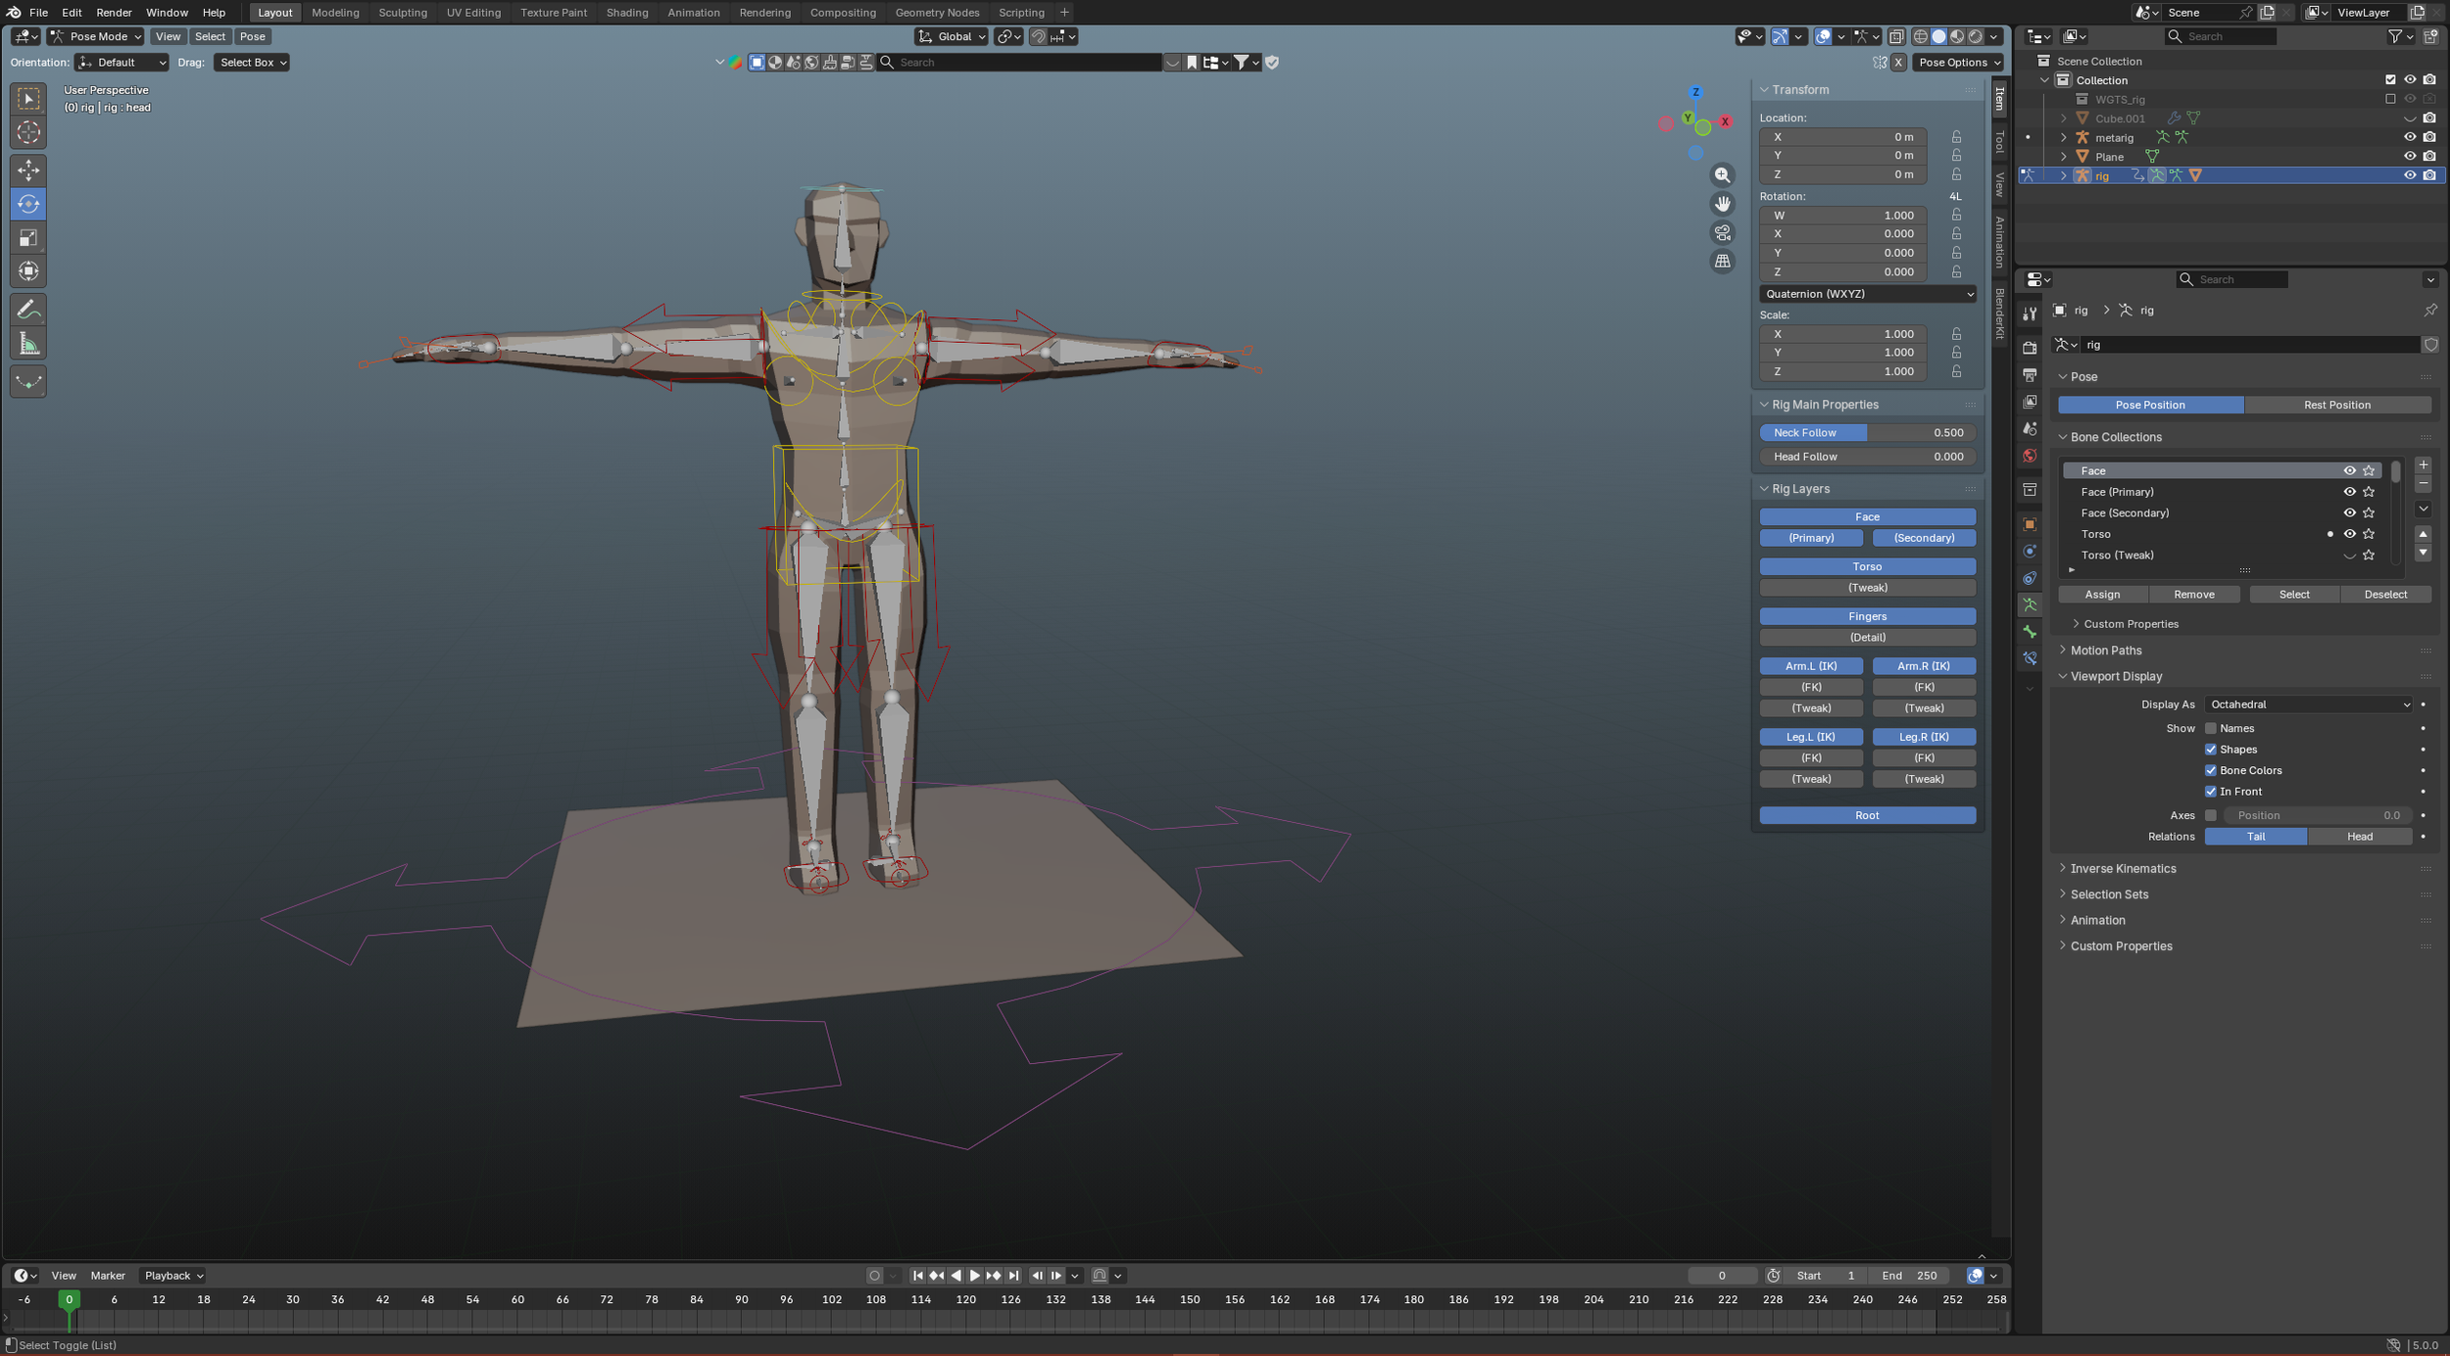Screen dimensions: 2450x1356
Task: Open the Display As Octahedral dropdown
Action: coord(2308,704)
